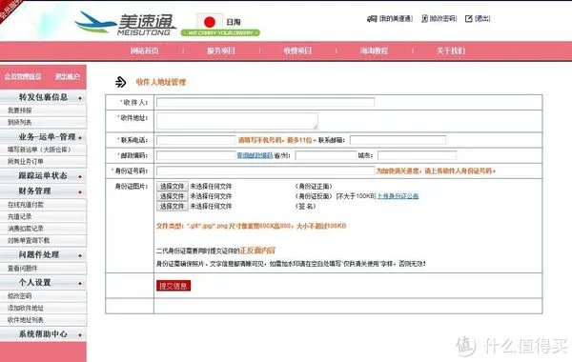Choose file for 身份证正面 (ID front)
The image size is (572, 362).
(x=173, y=187)
